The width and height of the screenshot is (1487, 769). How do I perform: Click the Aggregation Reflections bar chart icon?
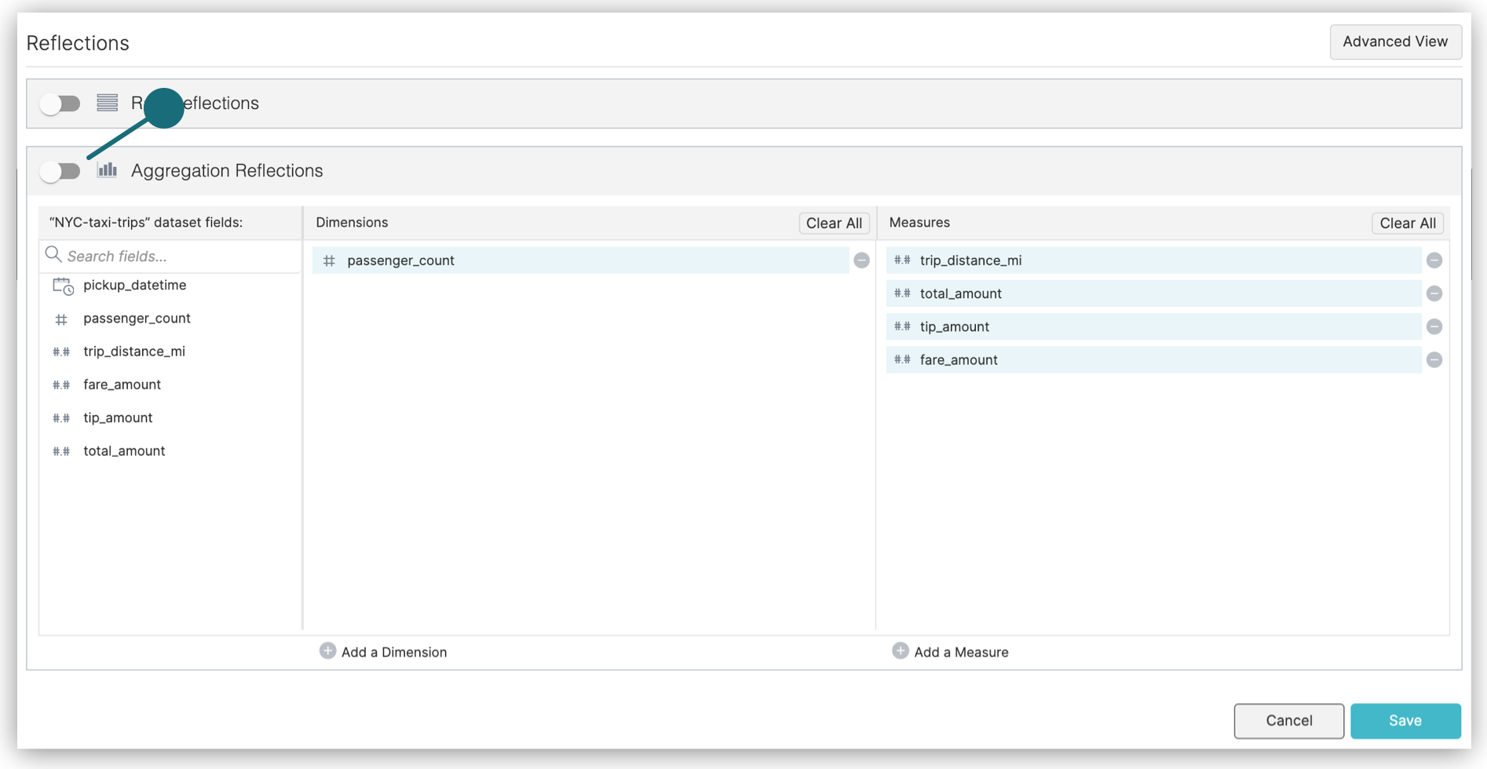pos(108,170)
